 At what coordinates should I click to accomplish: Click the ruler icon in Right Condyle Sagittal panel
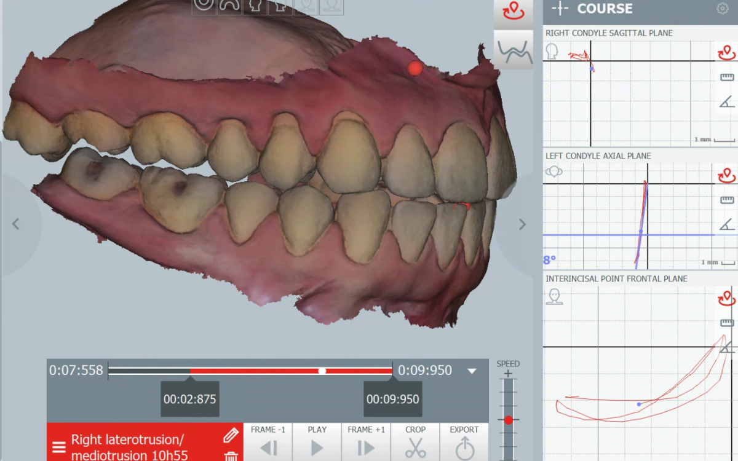727,77
